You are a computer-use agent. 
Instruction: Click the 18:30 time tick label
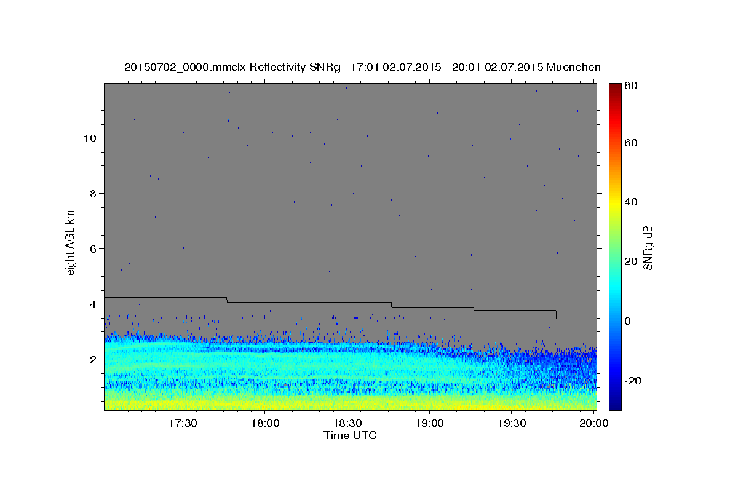(x=347, y=423)
